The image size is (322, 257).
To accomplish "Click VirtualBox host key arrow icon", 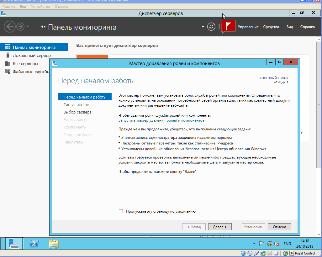I will tap(292, 253).
